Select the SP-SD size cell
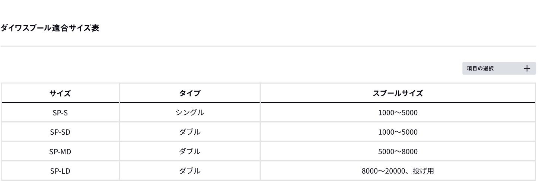This screenshot has width=539, height=187. 60,132
